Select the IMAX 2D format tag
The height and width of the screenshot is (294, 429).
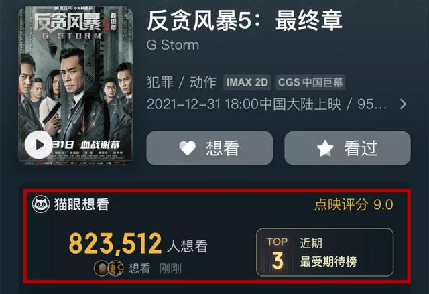pyautogui.click(x=247, y=82)
